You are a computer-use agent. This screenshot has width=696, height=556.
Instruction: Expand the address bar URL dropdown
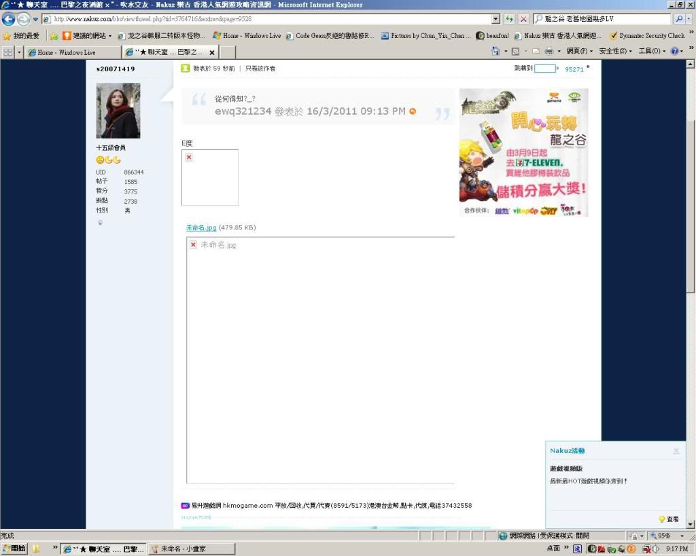point(495,20)
